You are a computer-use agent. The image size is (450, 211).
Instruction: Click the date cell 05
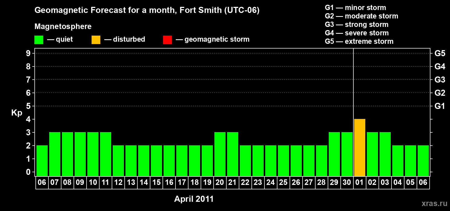click(410, 183)
